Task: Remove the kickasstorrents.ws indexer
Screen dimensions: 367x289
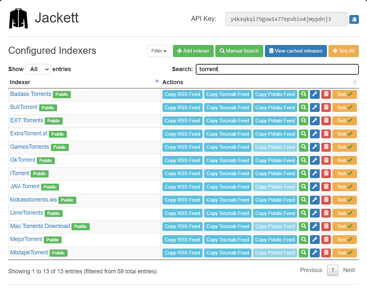Action: [x=326, y=200]
